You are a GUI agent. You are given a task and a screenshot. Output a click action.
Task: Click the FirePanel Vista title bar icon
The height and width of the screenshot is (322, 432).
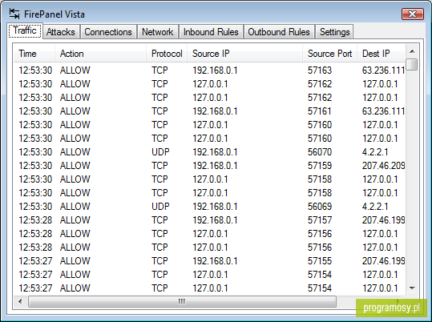point(14,14)
